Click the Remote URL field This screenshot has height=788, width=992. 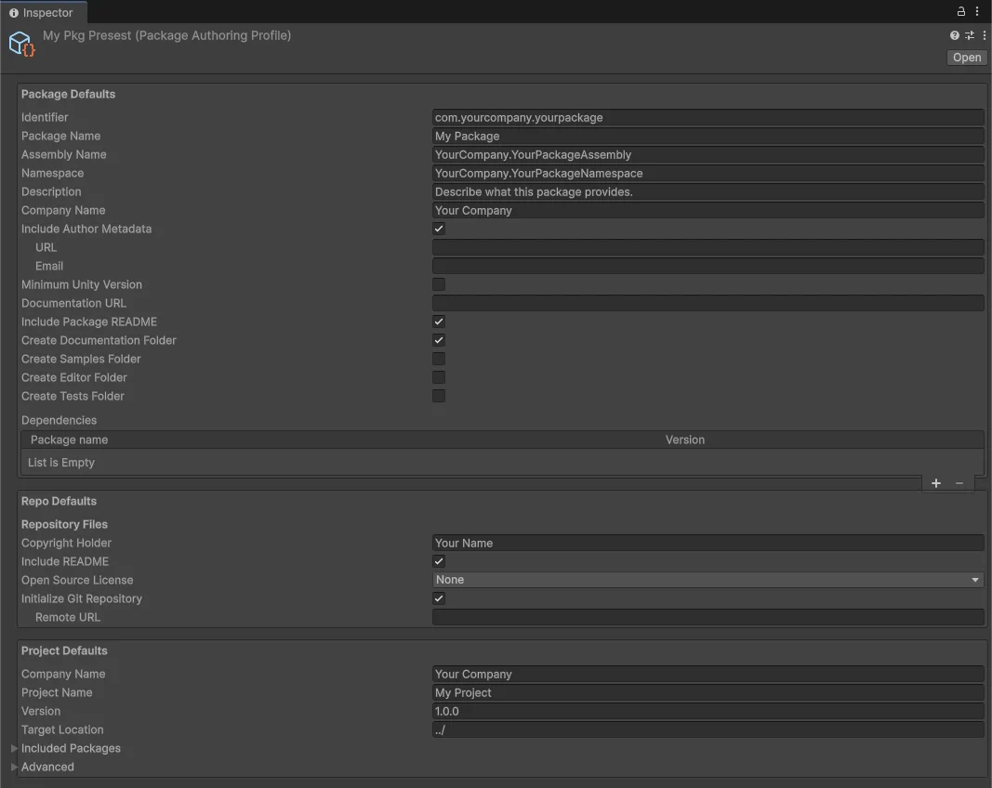(x=708, y=617)
